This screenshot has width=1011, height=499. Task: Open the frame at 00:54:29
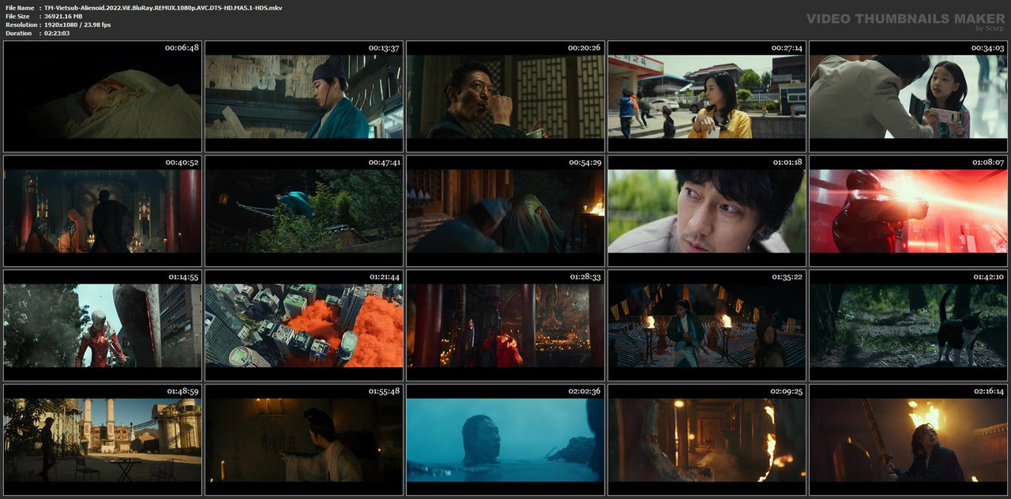(505, 211)
